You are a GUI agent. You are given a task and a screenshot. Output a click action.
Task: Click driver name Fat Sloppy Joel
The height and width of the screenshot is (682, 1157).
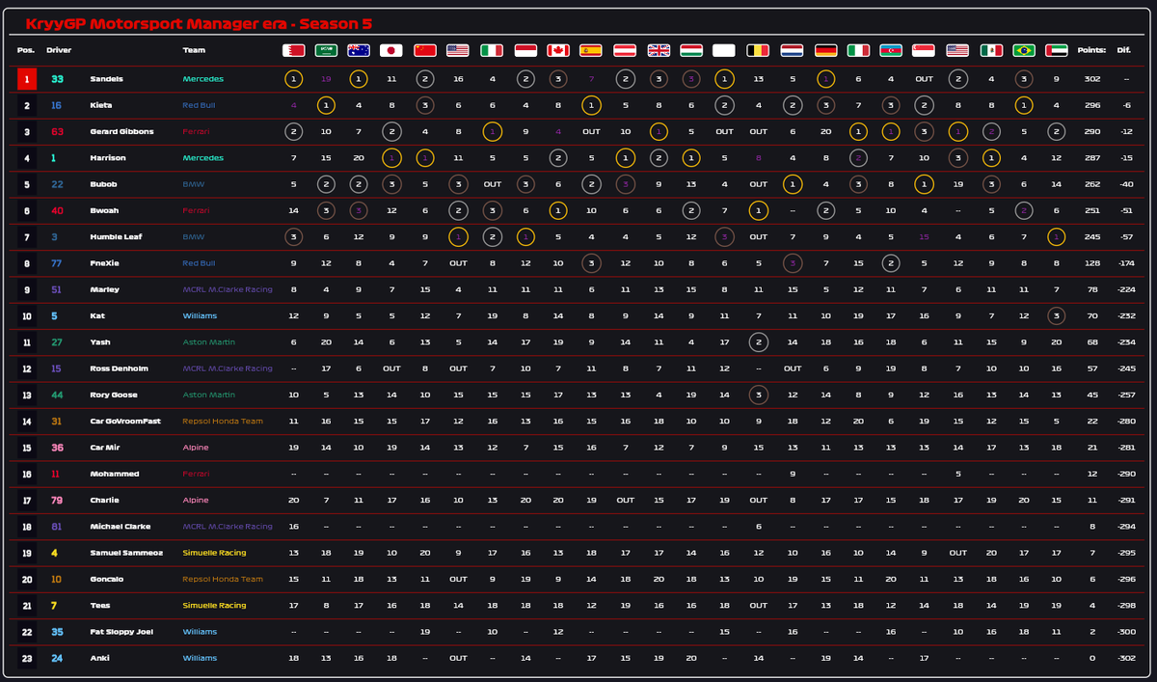point(121,632)
